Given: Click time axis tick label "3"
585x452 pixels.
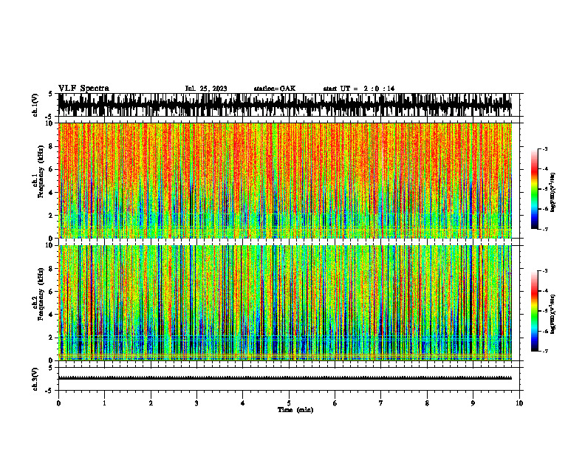Looking at the screenshot, I should point(196,403).
